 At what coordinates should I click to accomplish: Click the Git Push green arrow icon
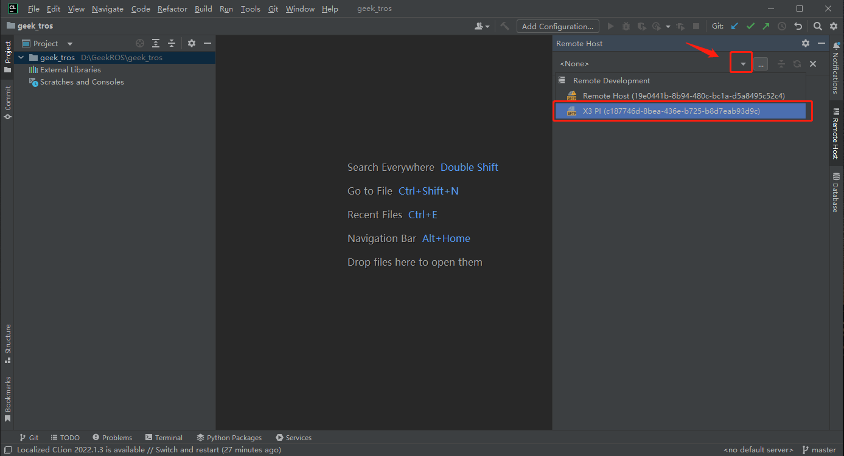click(x=766, y=26)
